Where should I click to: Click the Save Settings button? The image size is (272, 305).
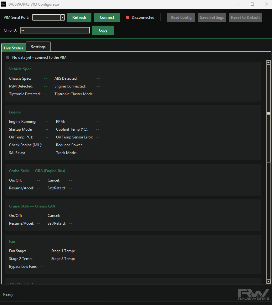pos(212,17)
